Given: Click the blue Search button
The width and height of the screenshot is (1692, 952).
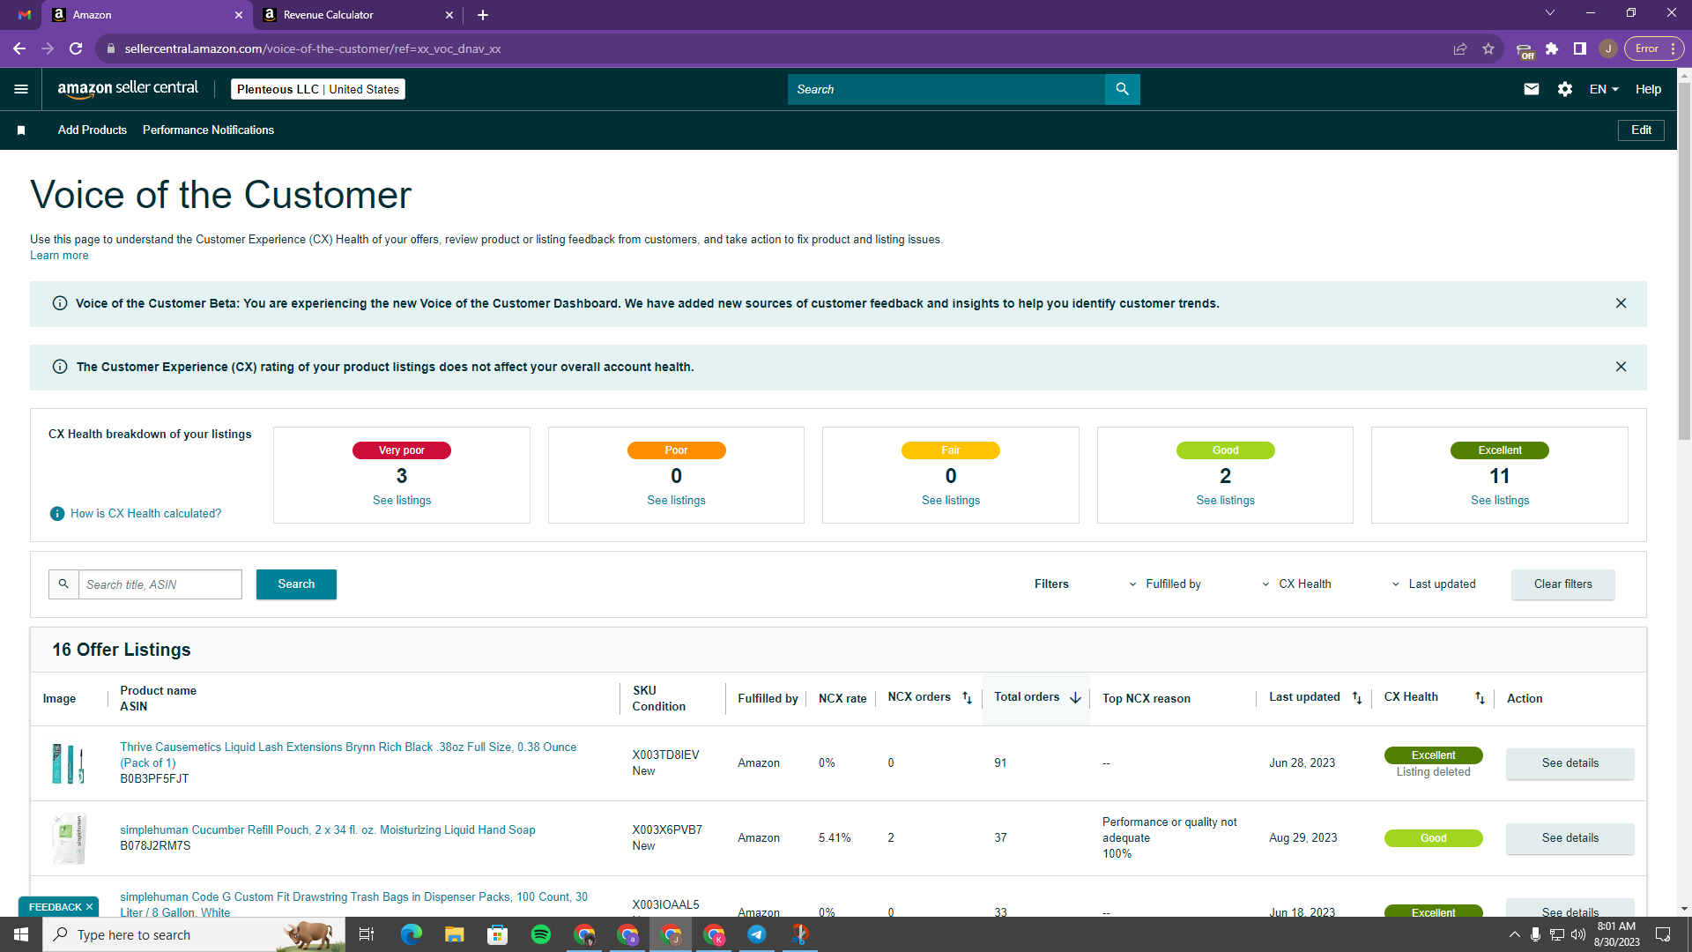Looking at the screenshot, I should (296, 584).
